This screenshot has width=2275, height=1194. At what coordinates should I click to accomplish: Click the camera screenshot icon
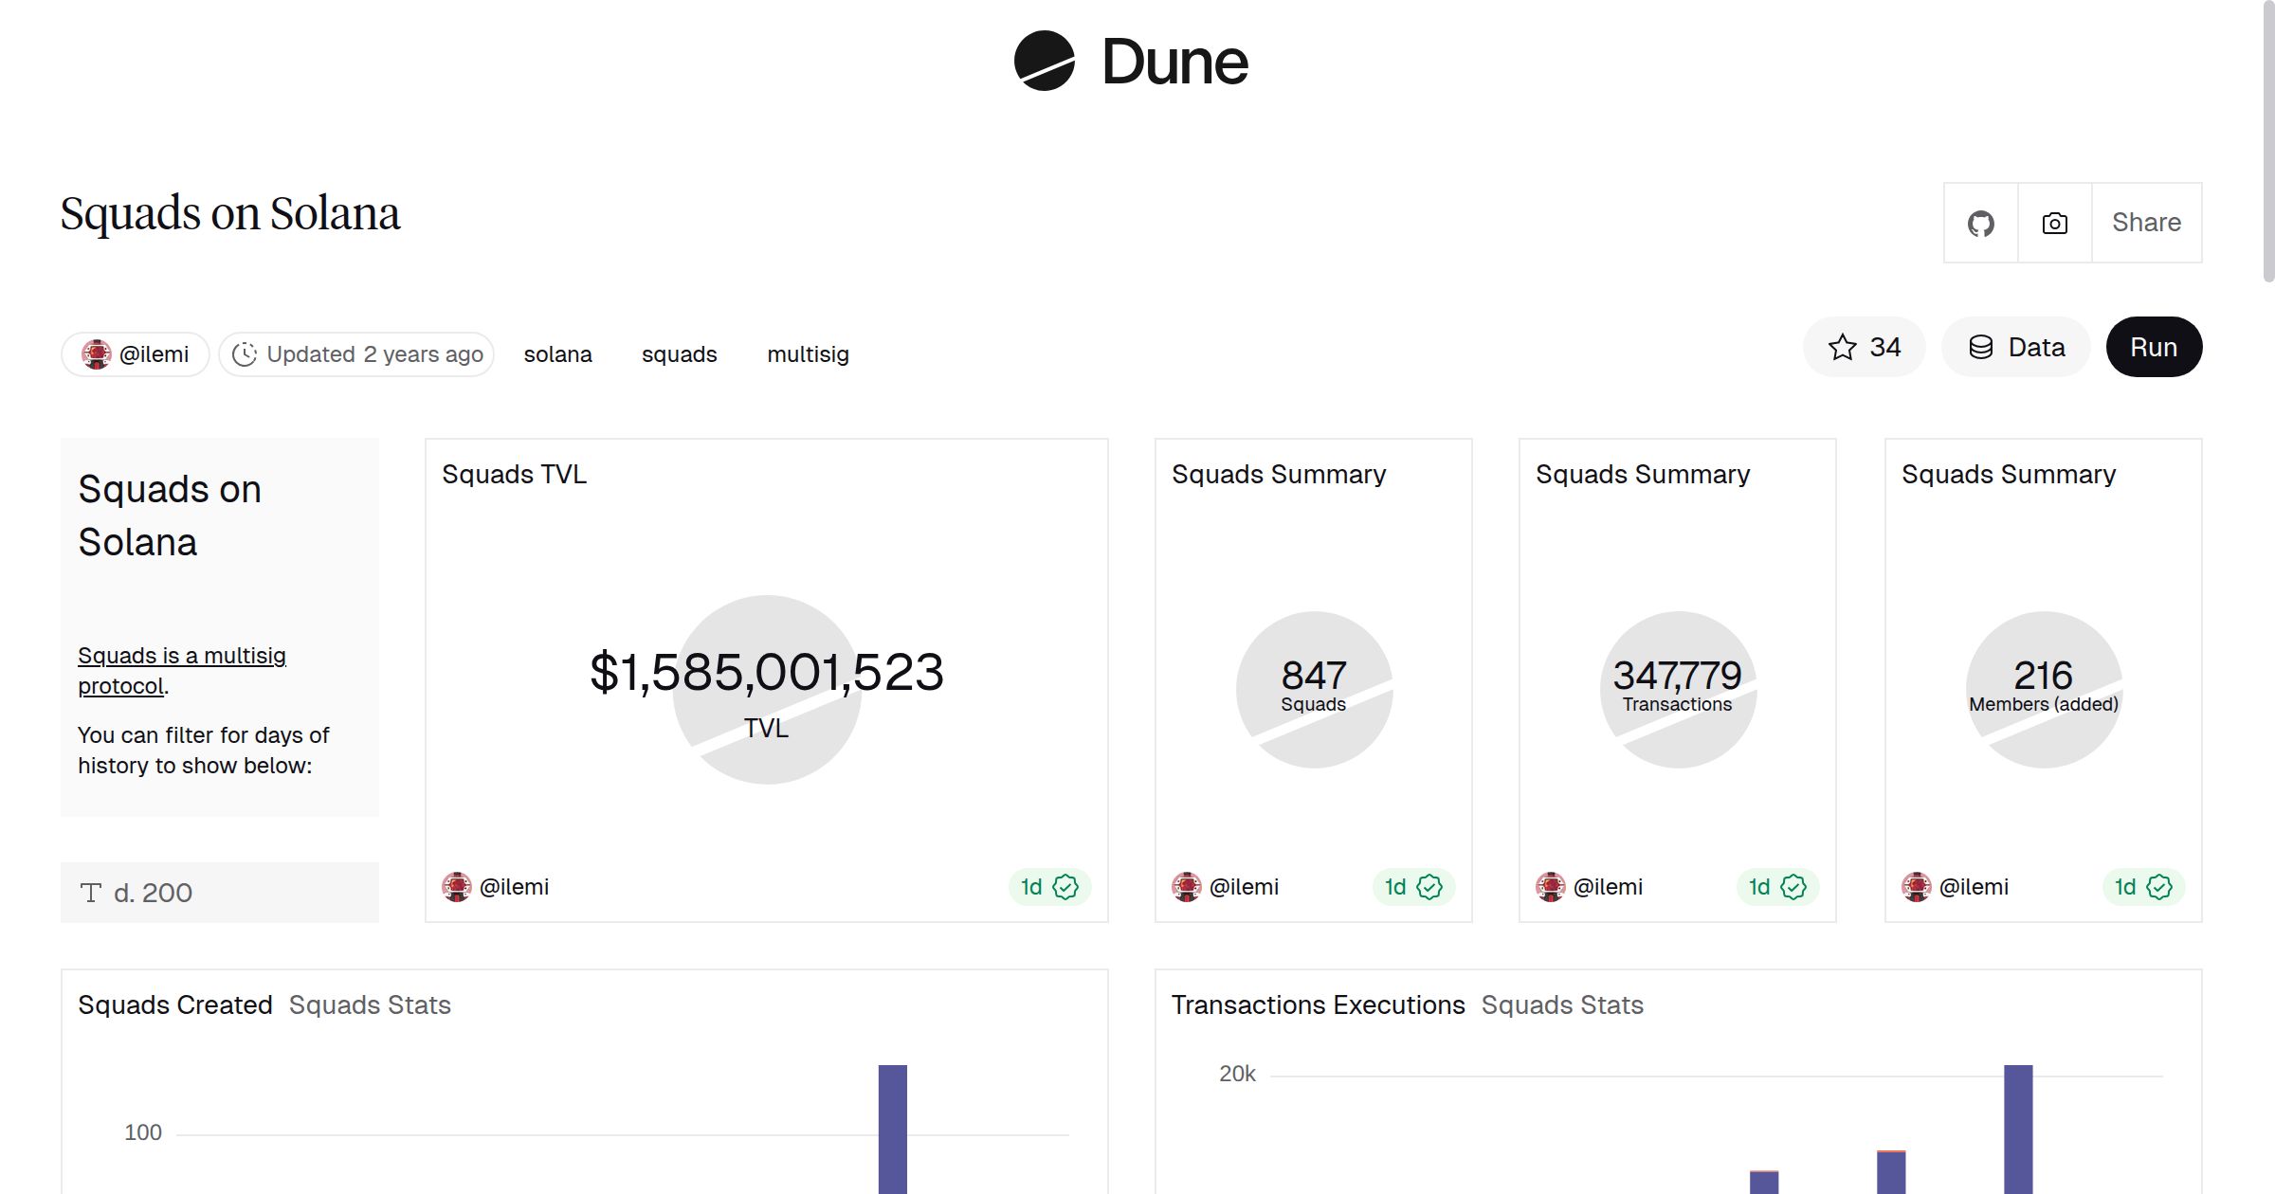coord(2054,223)
